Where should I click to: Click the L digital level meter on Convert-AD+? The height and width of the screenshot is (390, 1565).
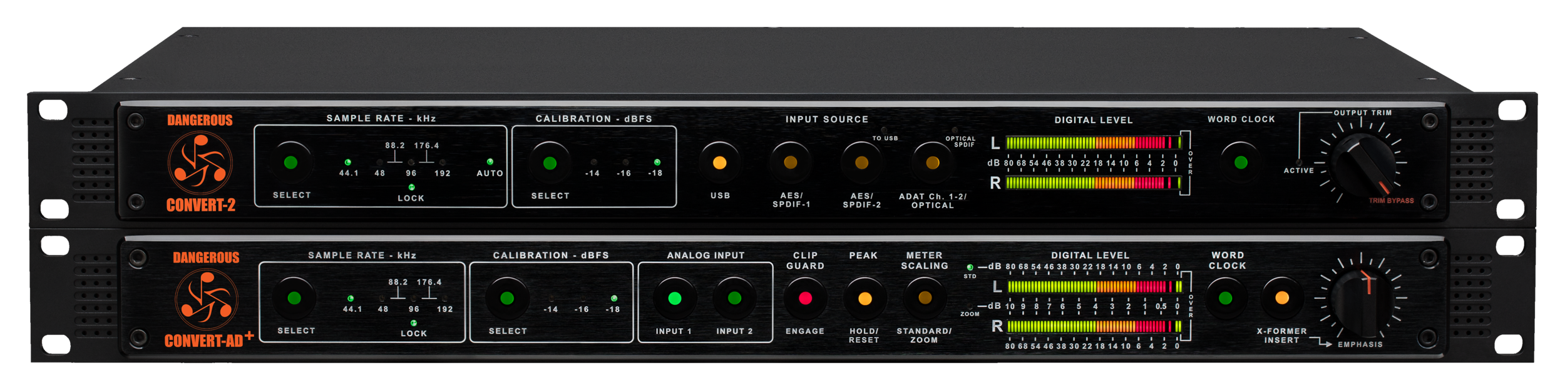(x=1094, y=287)
